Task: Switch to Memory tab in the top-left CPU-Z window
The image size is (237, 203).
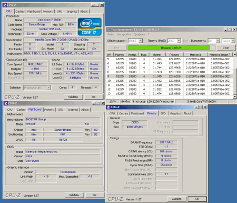Action: point(48,12)
